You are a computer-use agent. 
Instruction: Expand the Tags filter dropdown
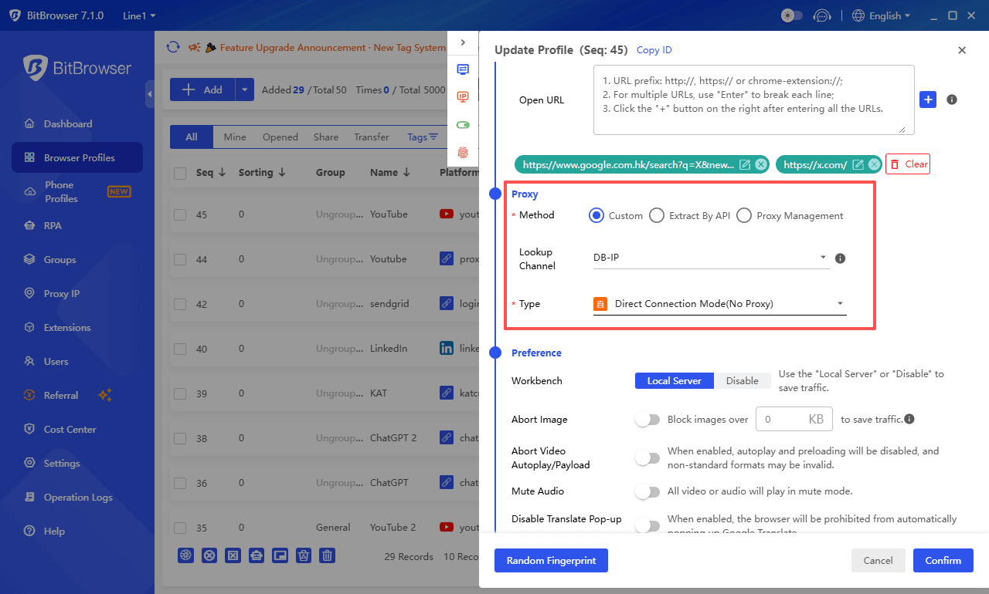[422, 137]
